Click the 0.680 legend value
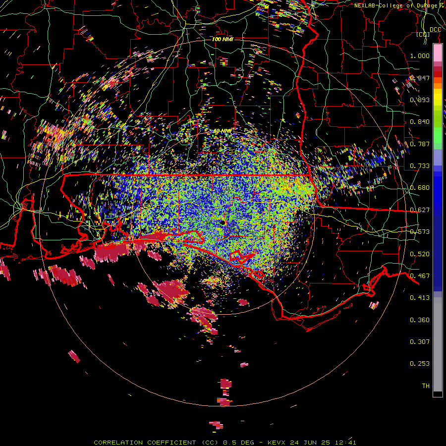Screen dimensions: 446x446 pyautogui.click(x=420, y=188)
